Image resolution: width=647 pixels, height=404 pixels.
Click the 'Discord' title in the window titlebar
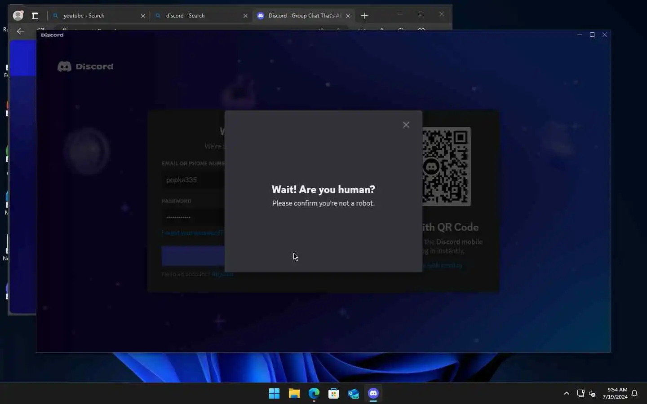click(x=52, y=35)
